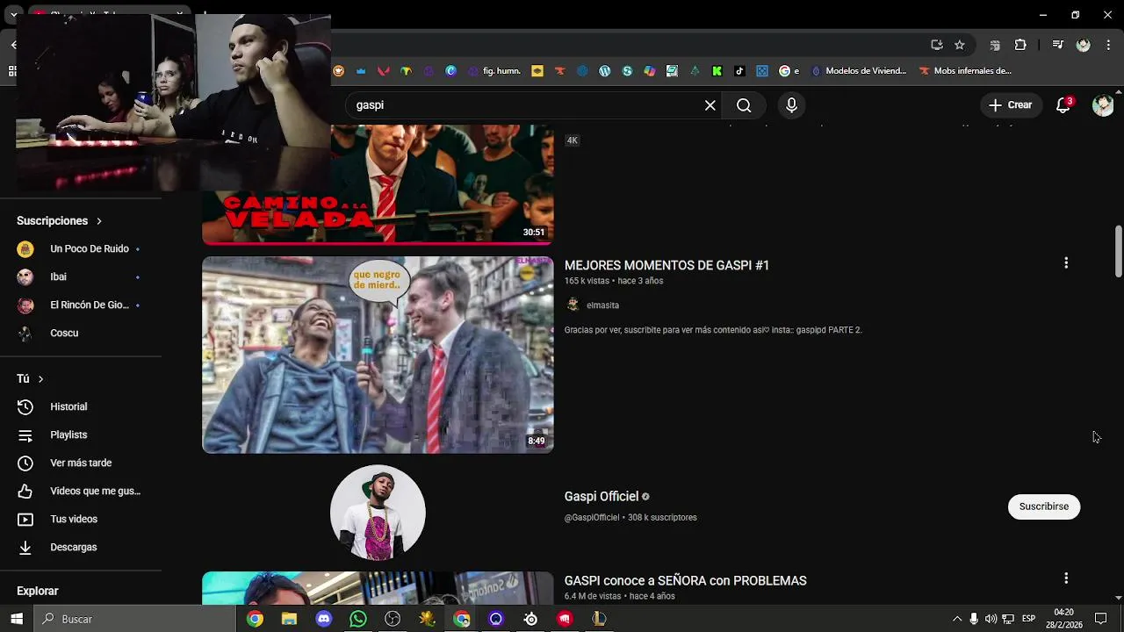This screenshot has width=1124, height=632.
Task: Open GASPI conoce a SEÑORA con PROBLEMAS title
Action: pyautogui.click(x=685, y=581)
